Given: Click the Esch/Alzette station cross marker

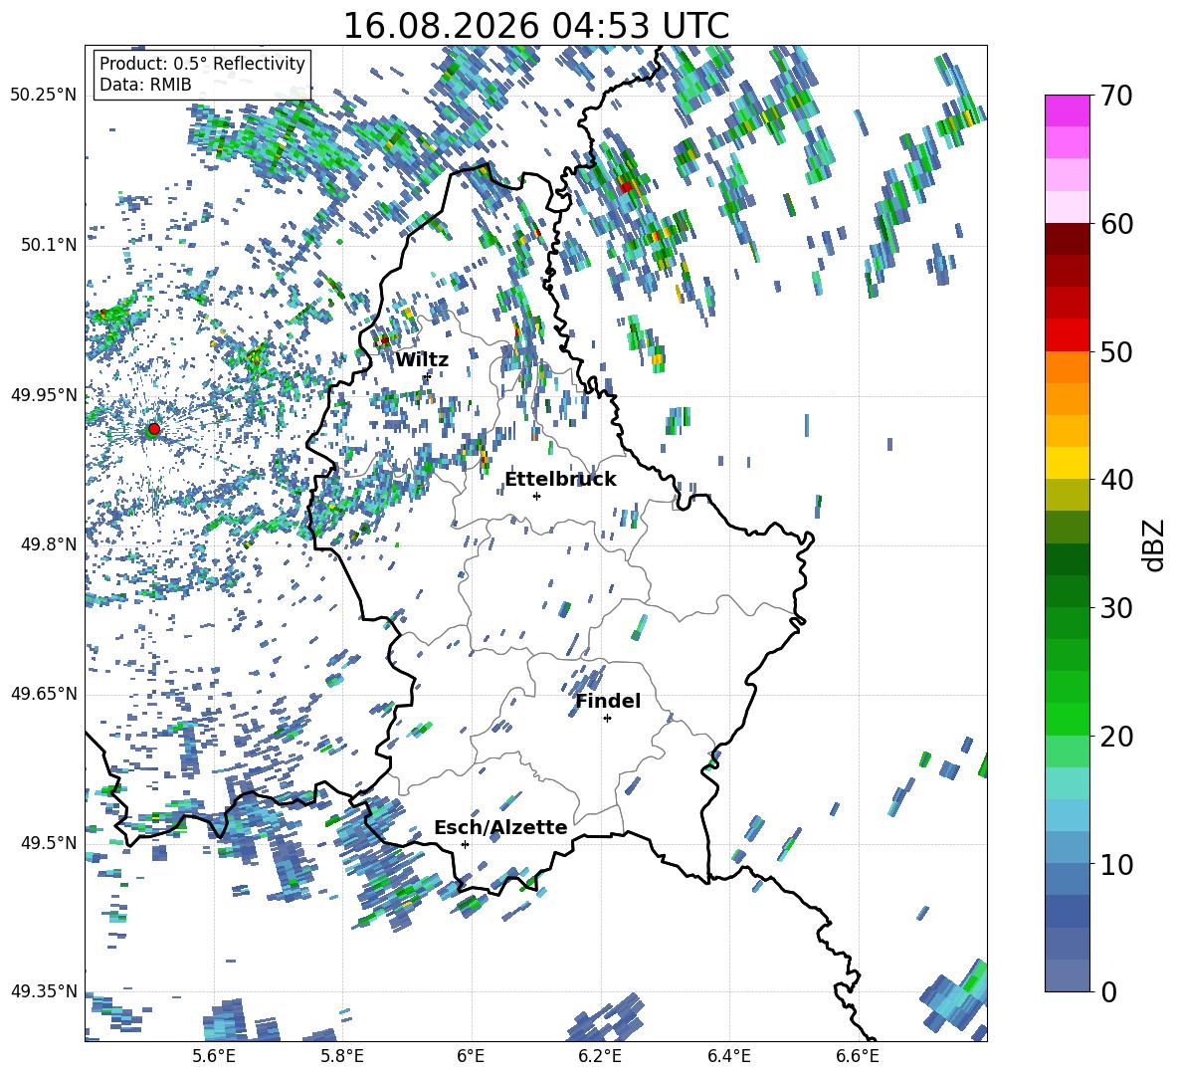Looking at the screenshot, I should pos(465,844).
